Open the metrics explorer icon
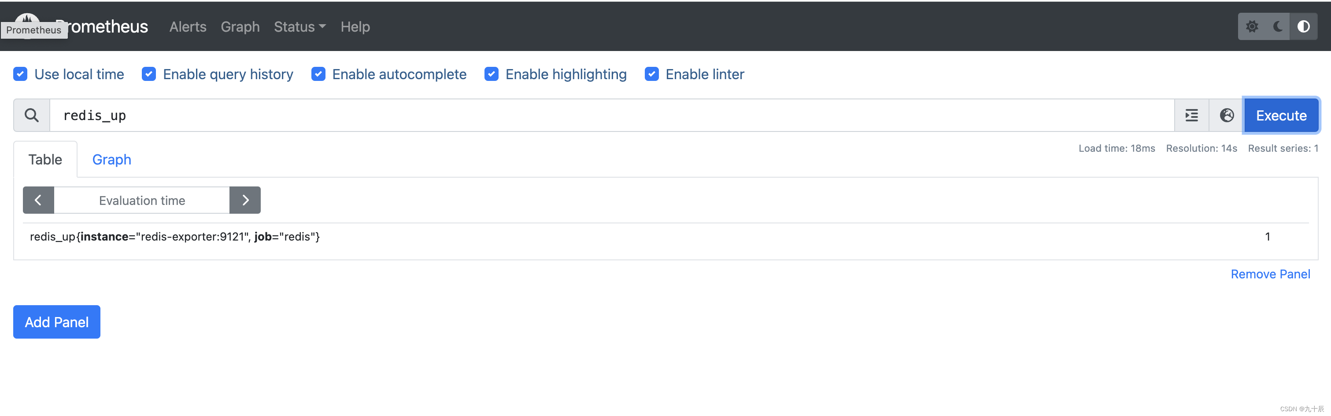 click(x=1191, y=115)
